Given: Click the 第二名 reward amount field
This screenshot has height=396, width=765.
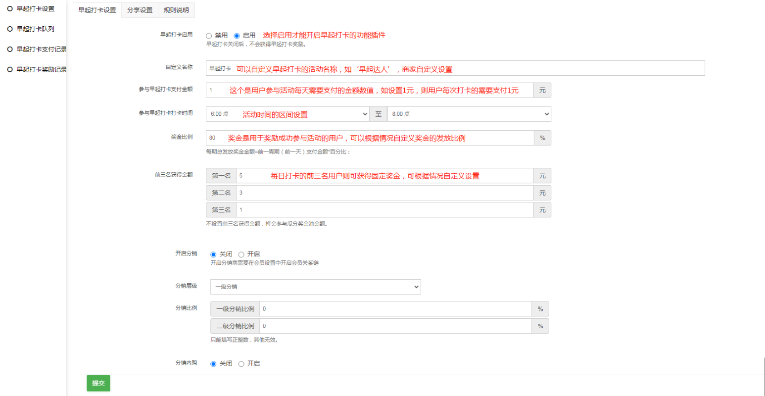Looking at the screenshot, I should [384, 193].
